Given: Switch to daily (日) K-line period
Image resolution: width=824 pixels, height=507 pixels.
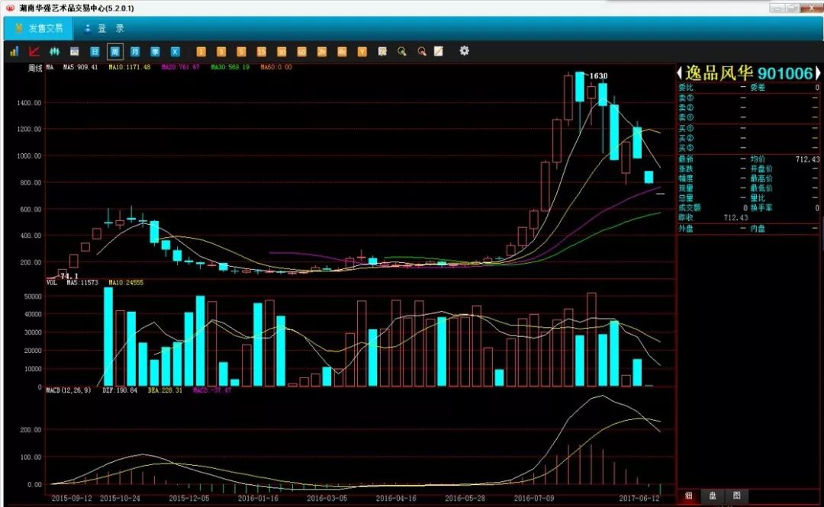Looking at the screenshot, I should pyautogui.click(x=95, y=51).
